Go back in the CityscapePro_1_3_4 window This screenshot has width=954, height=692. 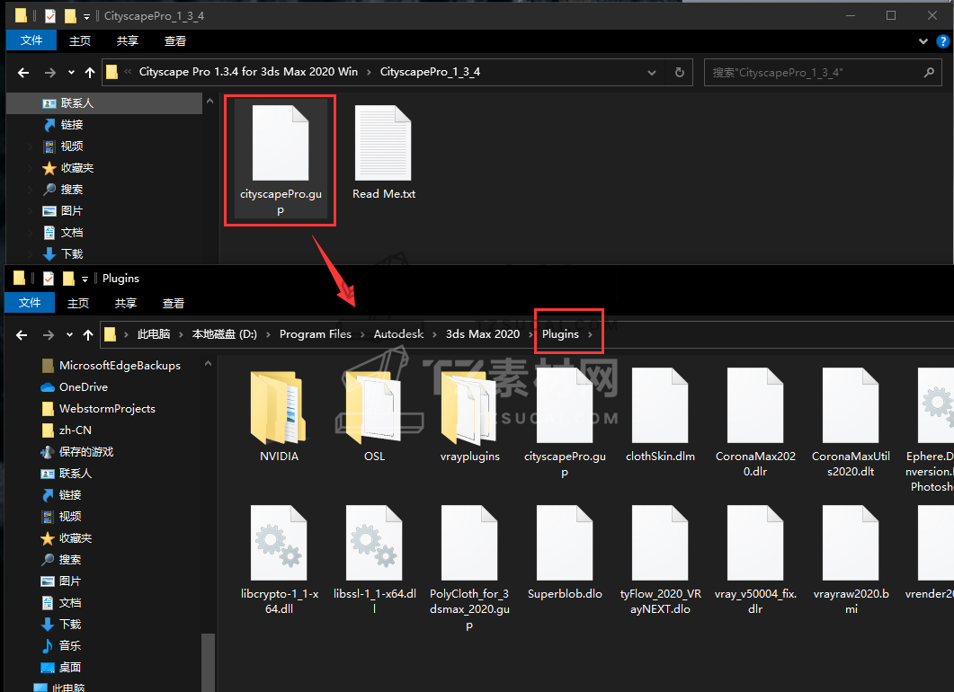point(23,73)
